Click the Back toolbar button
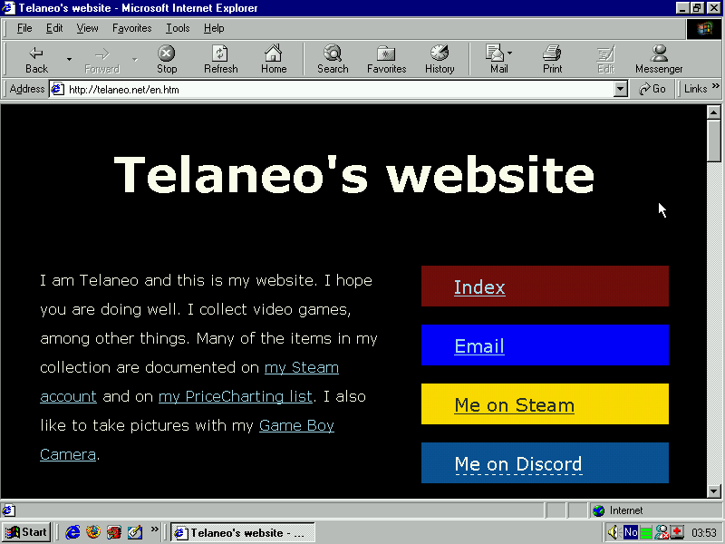Viewport: 725px width, 544px height. pyautogui.click(x=36, y=60)
